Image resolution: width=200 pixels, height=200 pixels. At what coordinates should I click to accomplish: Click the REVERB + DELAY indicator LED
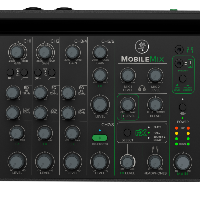(149, 138)
